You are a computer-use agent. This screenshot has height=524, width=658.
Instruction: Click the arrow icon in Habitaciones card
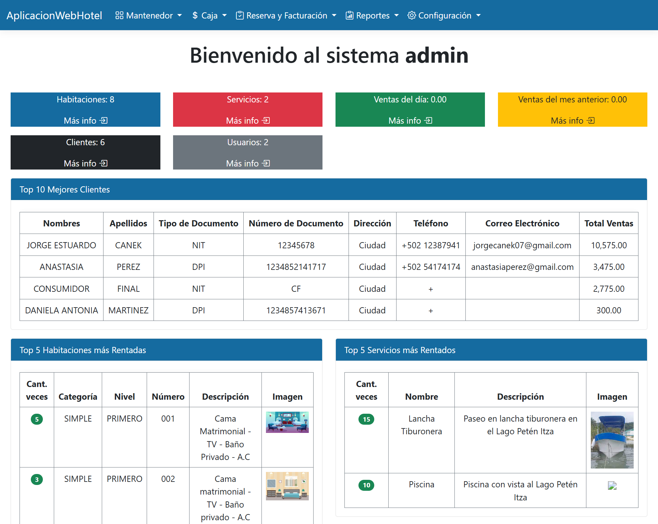(x=103, y=121)
